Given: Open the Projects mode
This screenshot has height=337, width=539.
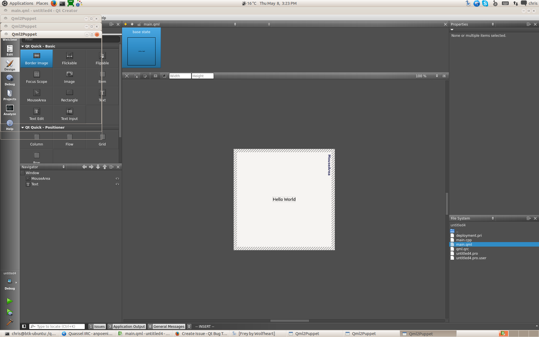Looking at the screenshot, I should (x=10, y=95).
